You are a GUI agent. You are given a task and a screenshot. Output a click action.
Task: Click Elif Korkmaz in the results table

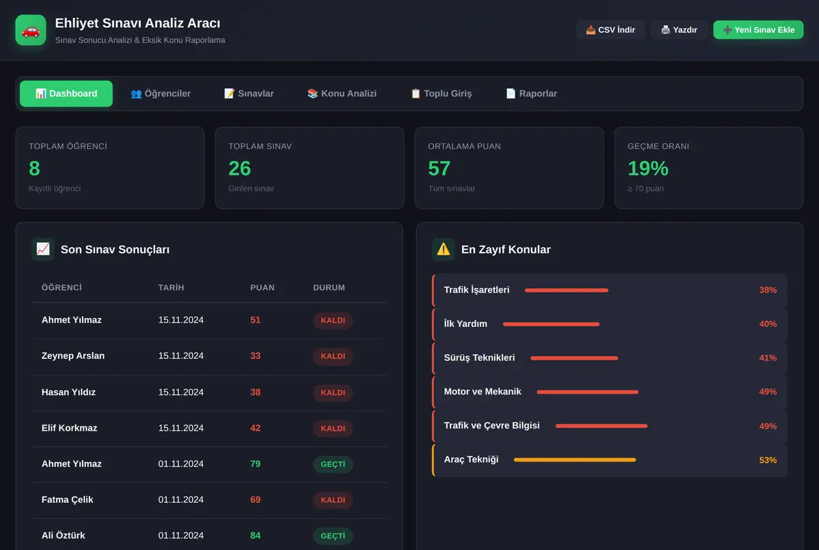[x=70, y=428]
